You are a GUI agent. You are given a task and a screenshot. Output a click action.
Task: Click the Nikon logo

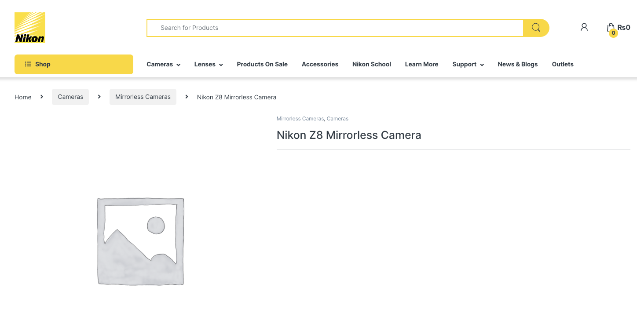click(30, 28)
